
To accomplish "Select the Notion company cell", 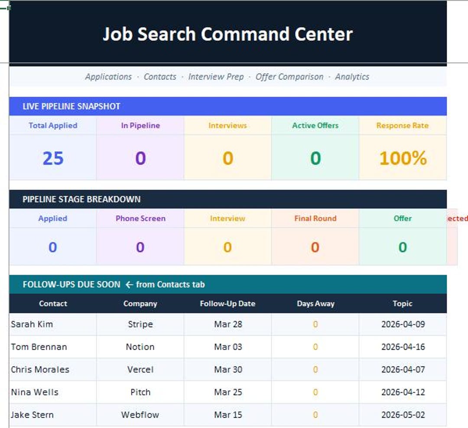I will pos(140,347).
